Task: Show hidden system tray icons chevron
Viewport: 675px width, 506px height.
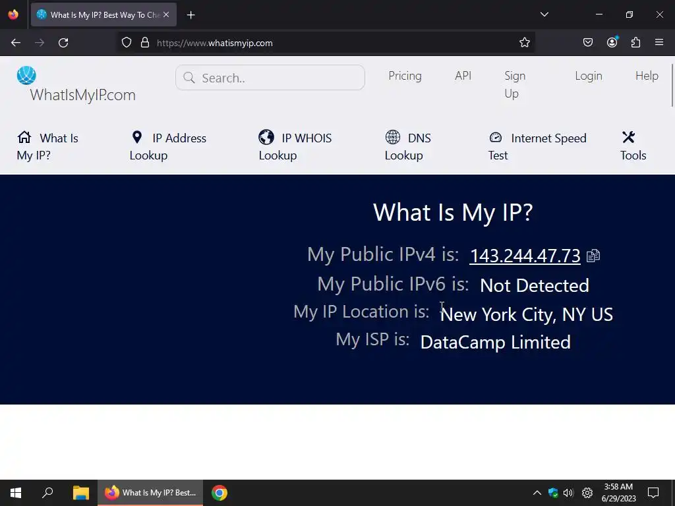Action: (x=537, y=493)
